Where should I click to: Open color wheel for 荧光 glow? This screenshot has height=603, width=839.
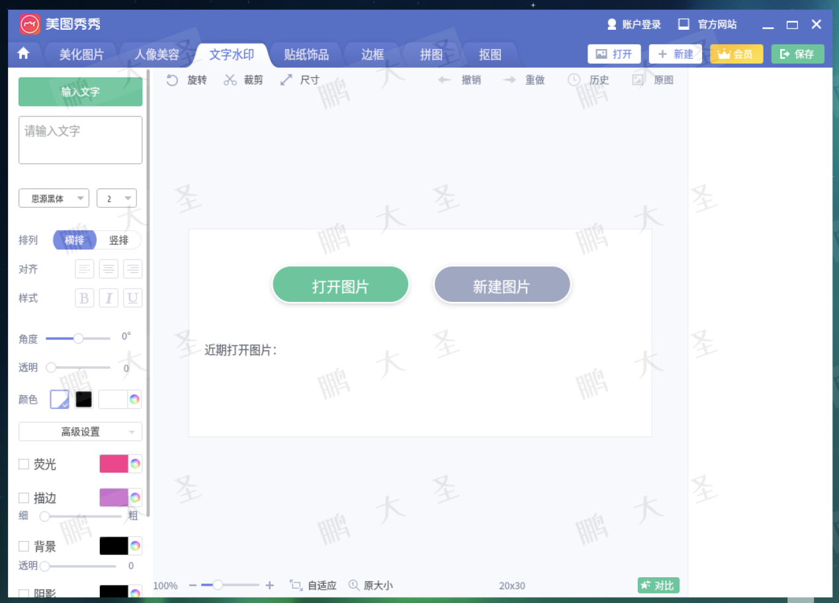coord(135,463)
